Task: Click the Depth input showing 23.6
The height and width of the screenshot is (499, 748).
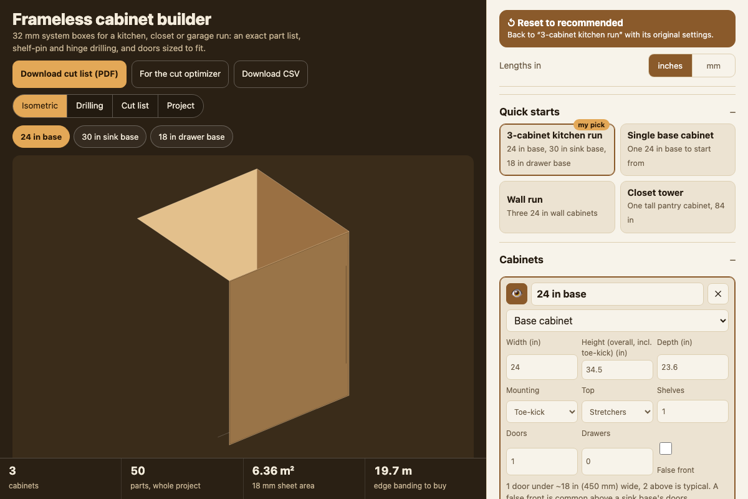Action: 693,367
